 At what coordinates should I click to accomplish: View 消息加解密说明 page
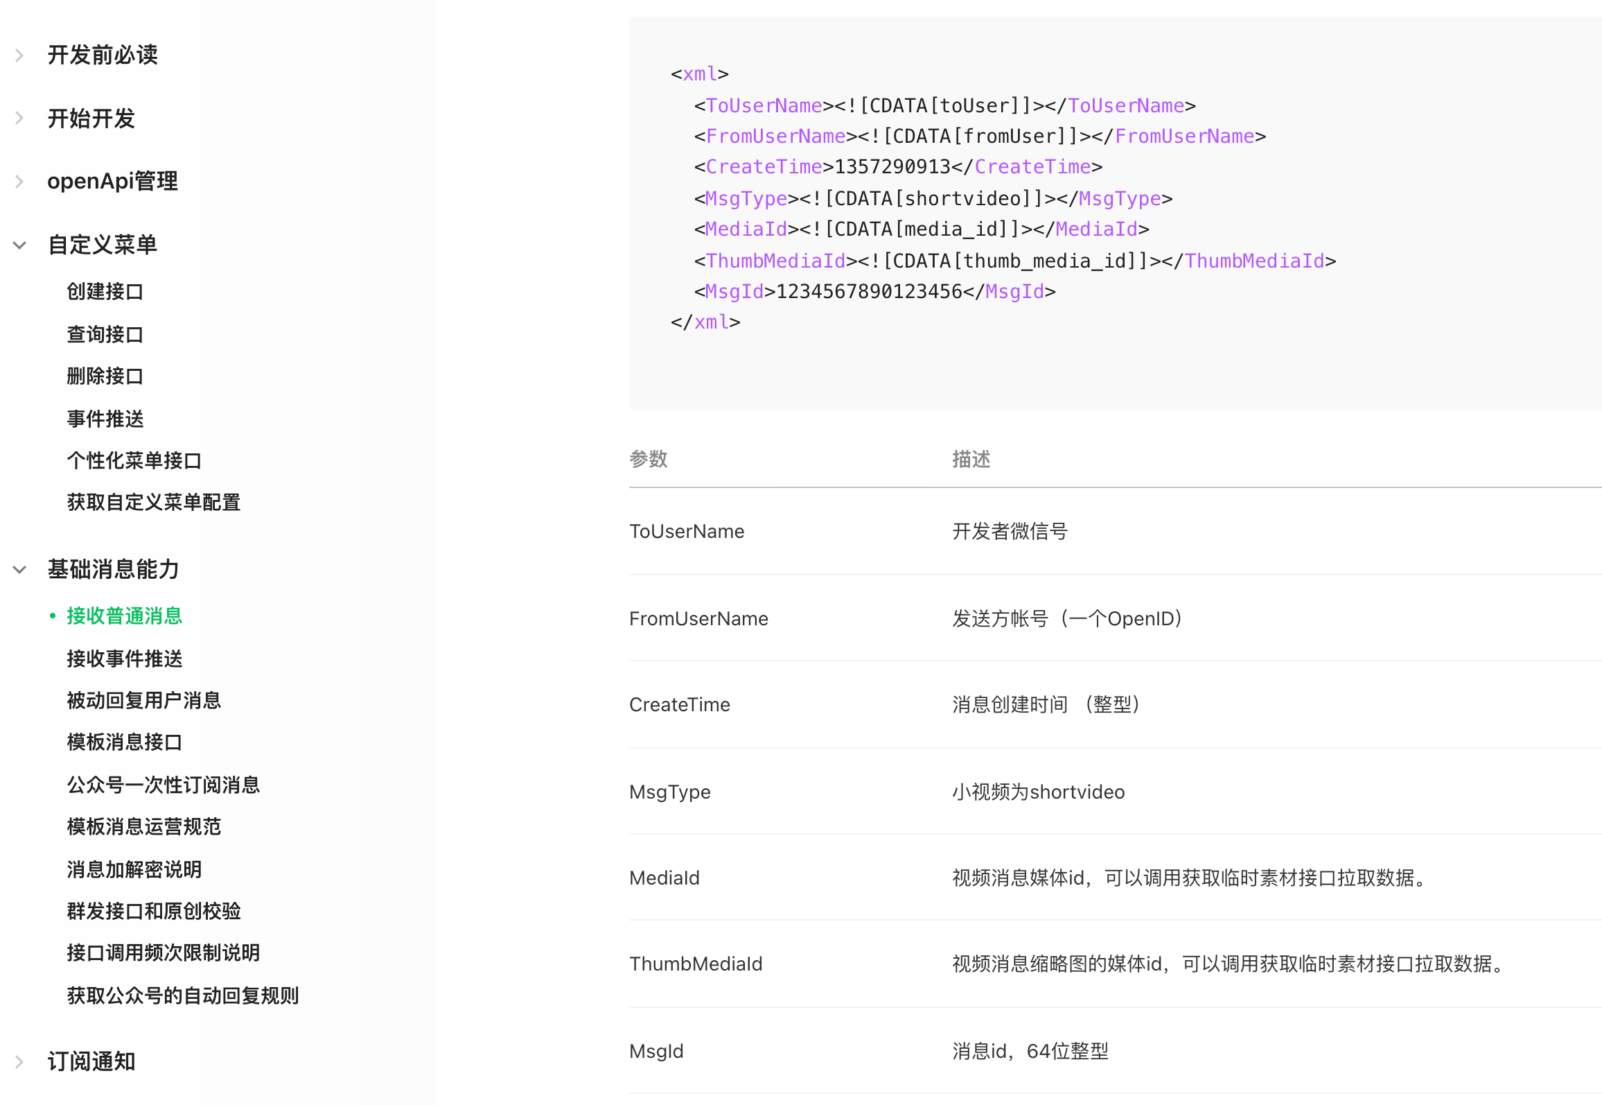[x=134, y=869]
